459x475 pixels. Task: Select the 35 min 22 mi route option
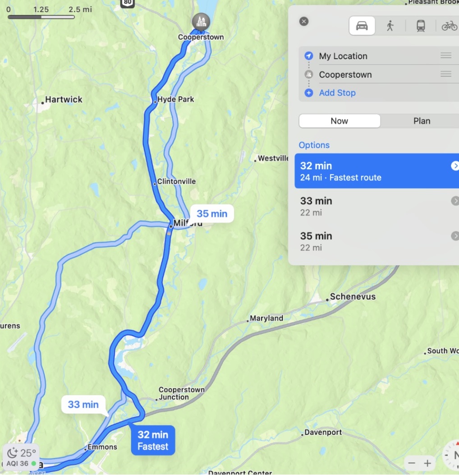(376, 241)
